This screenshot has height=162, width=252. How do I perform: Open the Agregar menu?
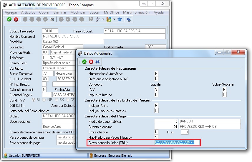tap(11, 12)
